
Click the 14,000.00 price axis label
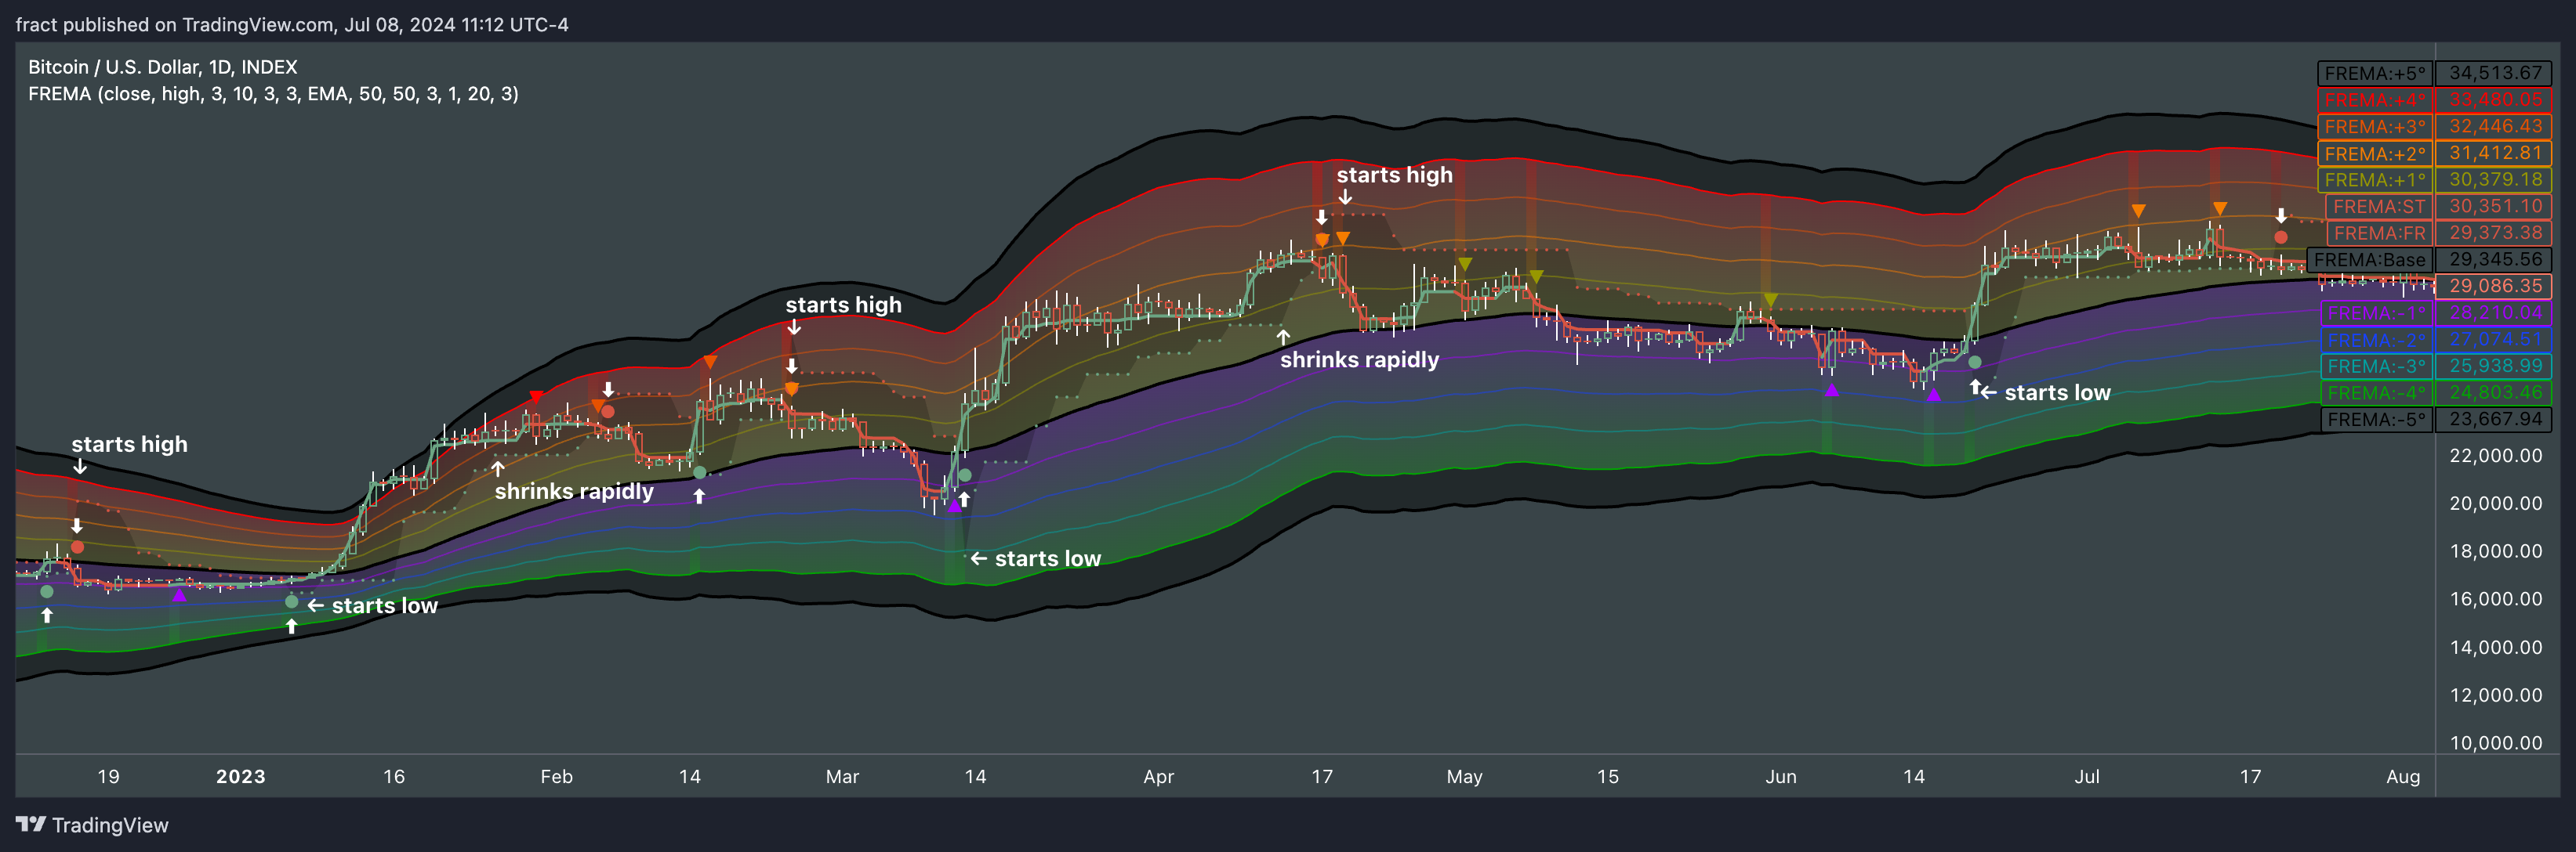tap(2495, 648)
